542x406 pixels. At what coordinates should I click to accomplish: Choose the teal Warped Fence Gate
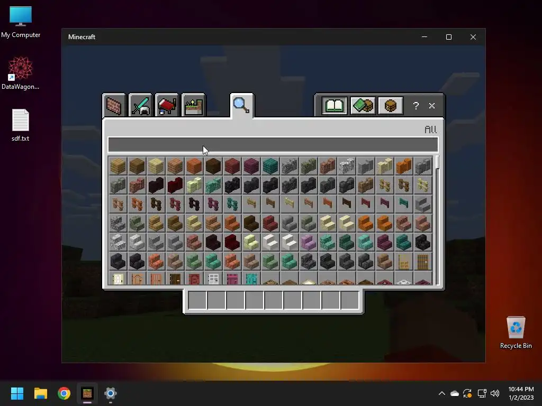403,204
